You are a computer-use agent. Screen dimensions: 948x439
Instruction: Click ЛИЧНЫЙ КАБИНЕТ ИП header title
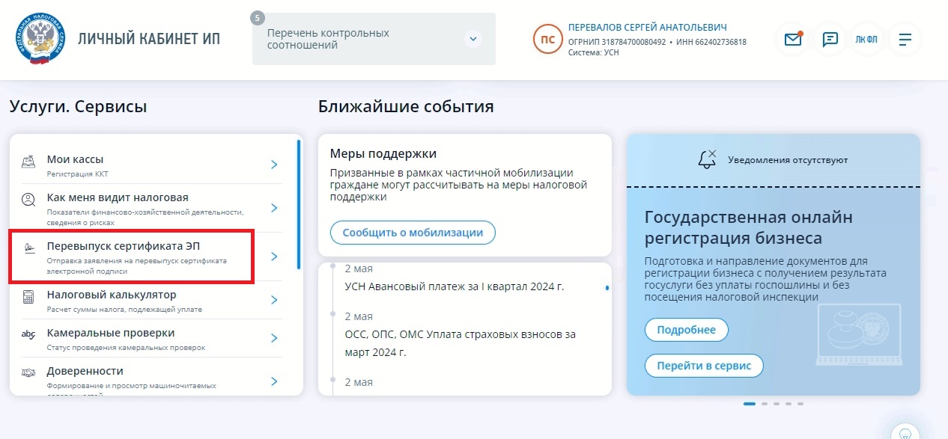click(149, 39)
